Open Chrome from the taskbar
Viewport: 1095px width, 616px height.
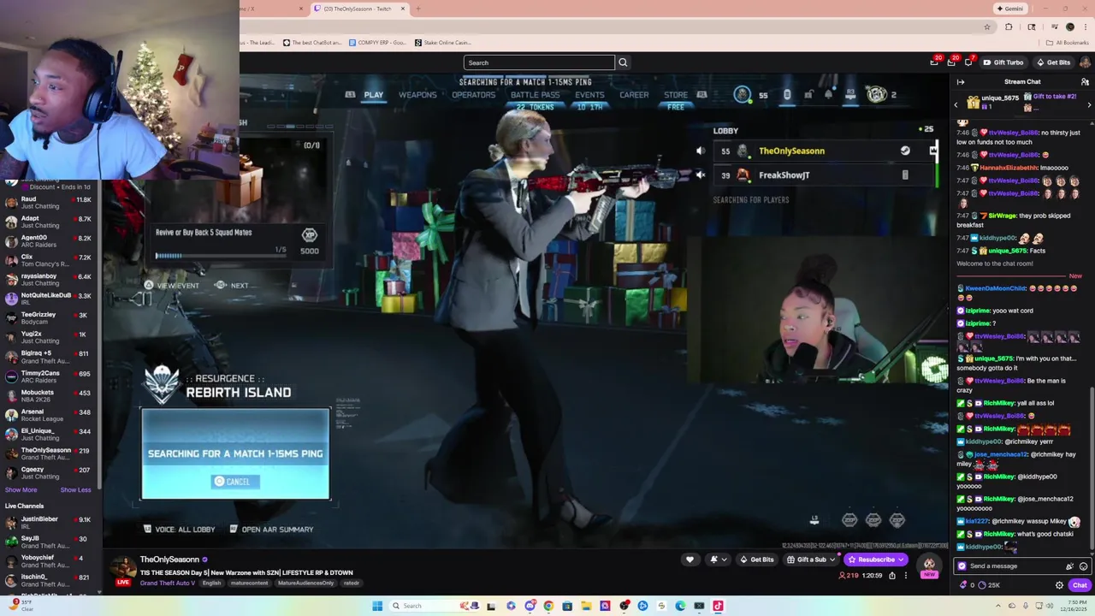[x=548, y=606]
